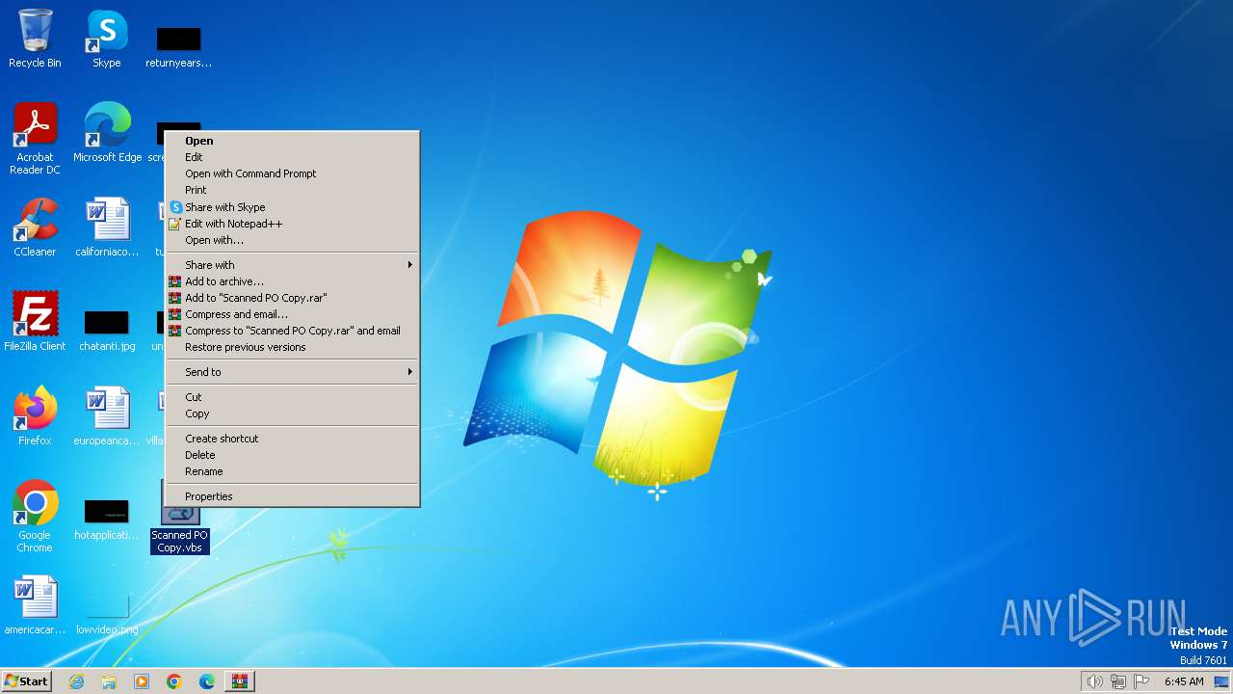This screenshot has height=694, width=1233.
Task: Open Chrome from the taskbar
Action: coord(174,681)
